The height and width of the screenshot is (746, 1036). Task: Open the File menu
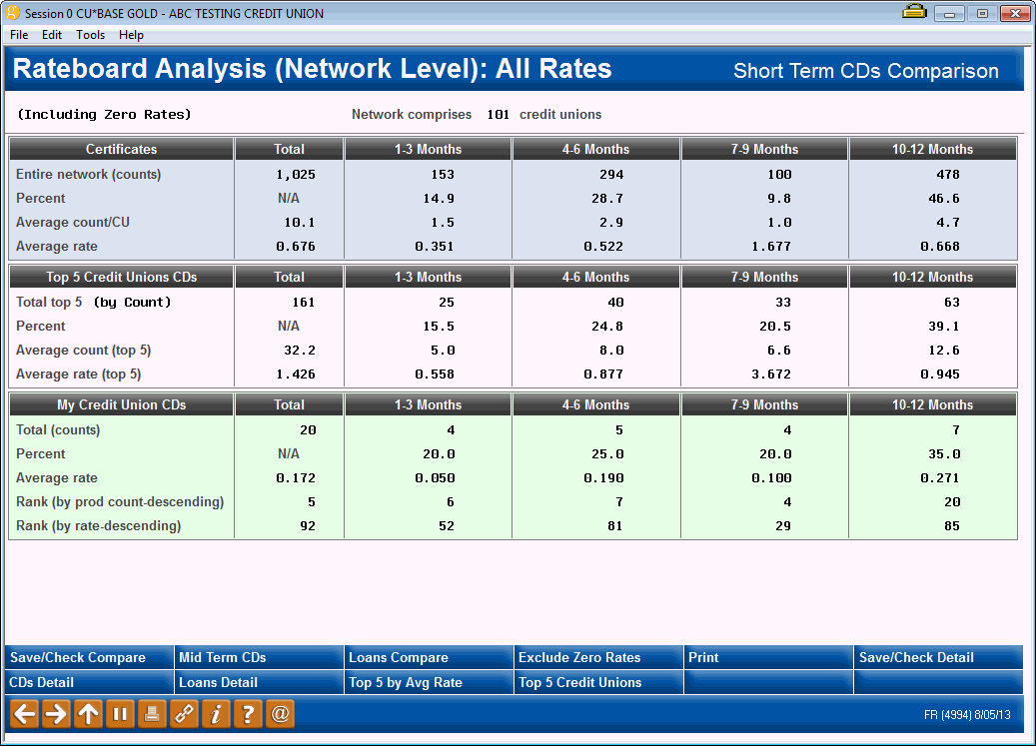(18, 34)
